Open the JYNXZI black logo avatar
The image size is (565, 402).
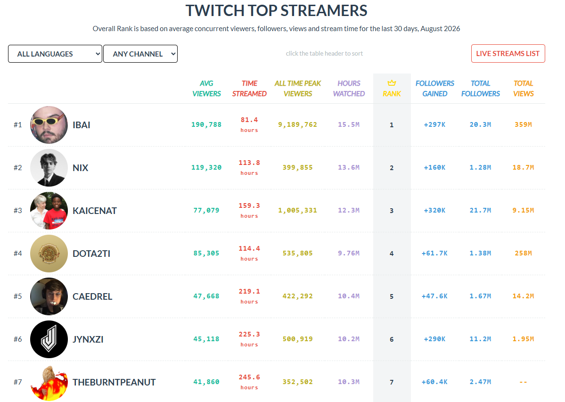click(x=49, y=339)
